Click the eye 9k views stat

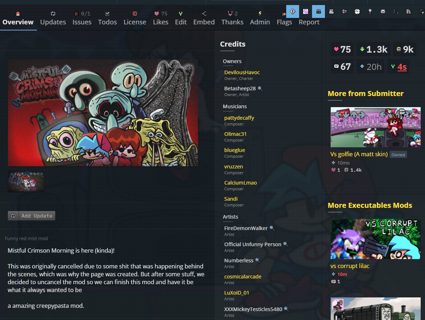pyautogui.click(x=405, y=49)
